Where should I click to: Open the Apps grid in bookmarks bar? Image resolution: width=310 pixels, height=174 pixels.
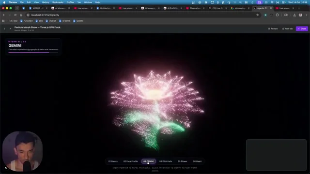3,21
